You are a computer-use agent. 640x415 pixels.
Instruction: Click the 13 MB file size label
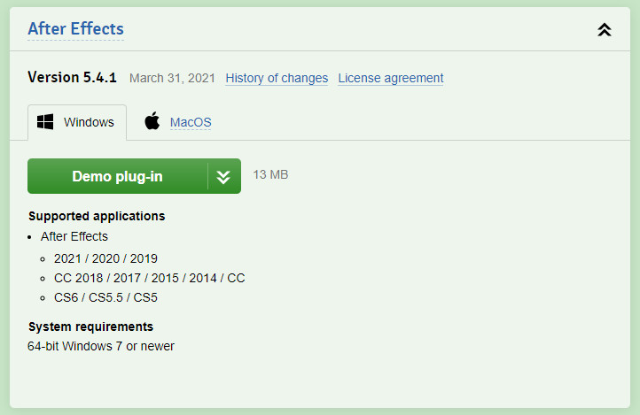point(270,174)
